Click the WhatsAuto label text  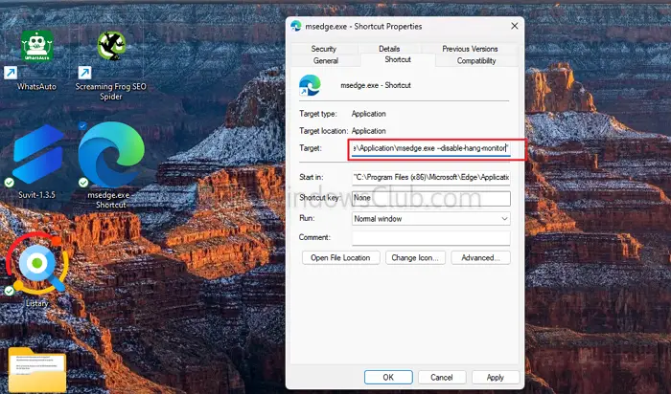click(36, 86)
